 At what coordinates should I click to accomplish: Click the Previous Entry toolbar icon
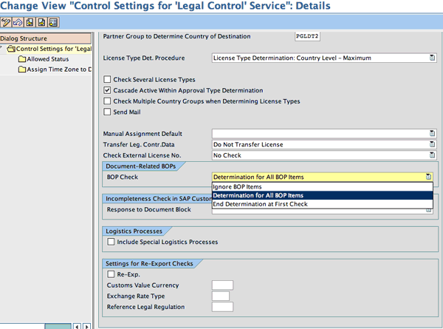[x=30, y=24]
